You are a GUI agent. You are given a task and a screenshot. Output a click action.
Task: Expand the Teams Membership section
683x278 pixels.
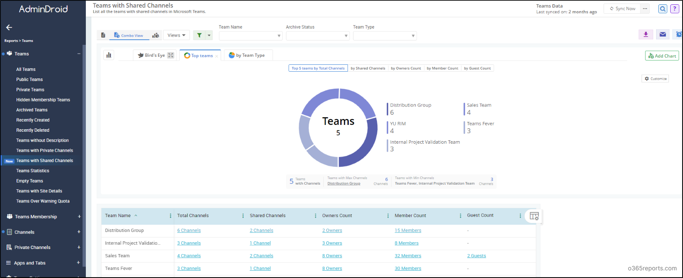[x=79, y=217]
